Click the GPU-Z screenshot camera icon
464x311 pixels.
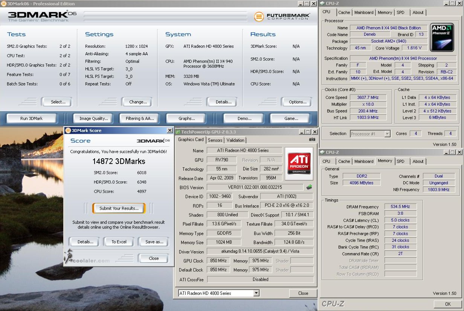coord(312,140)
